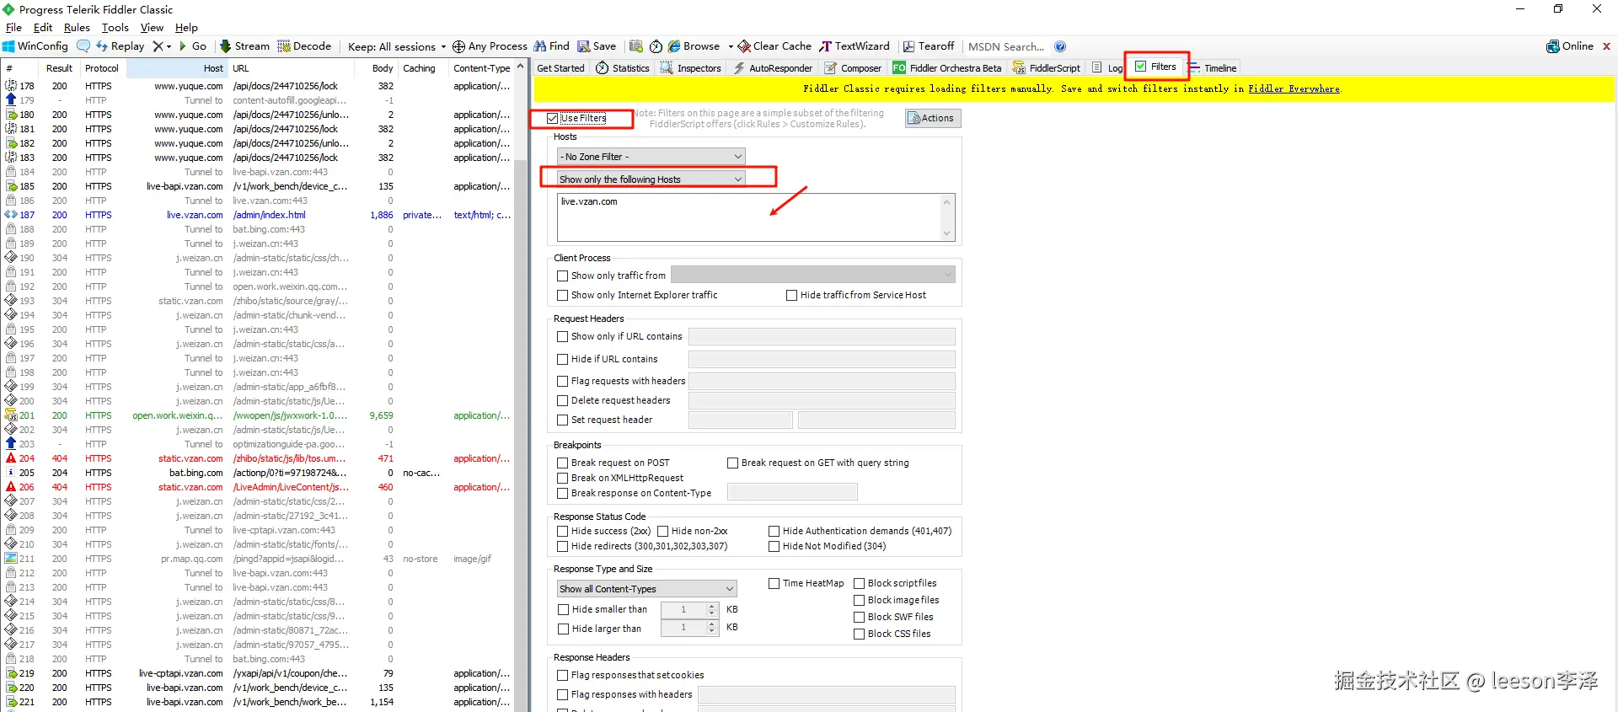Click the comment speech bubble icon
Viewport: 1618px width, 712px height.
pos(83,46)
